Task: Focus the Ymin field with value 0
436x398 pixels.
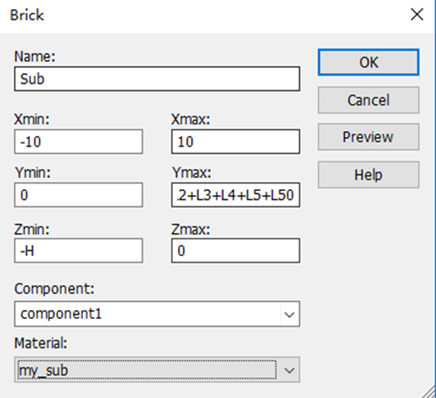Action: click(x=79, y=195)
